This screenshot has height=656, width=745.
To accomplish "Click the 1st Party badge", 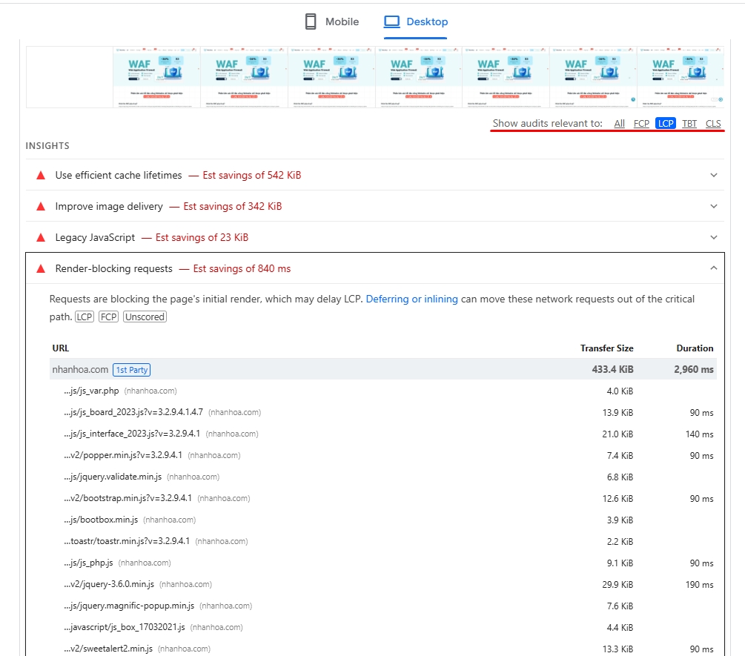I will [132, 370].
